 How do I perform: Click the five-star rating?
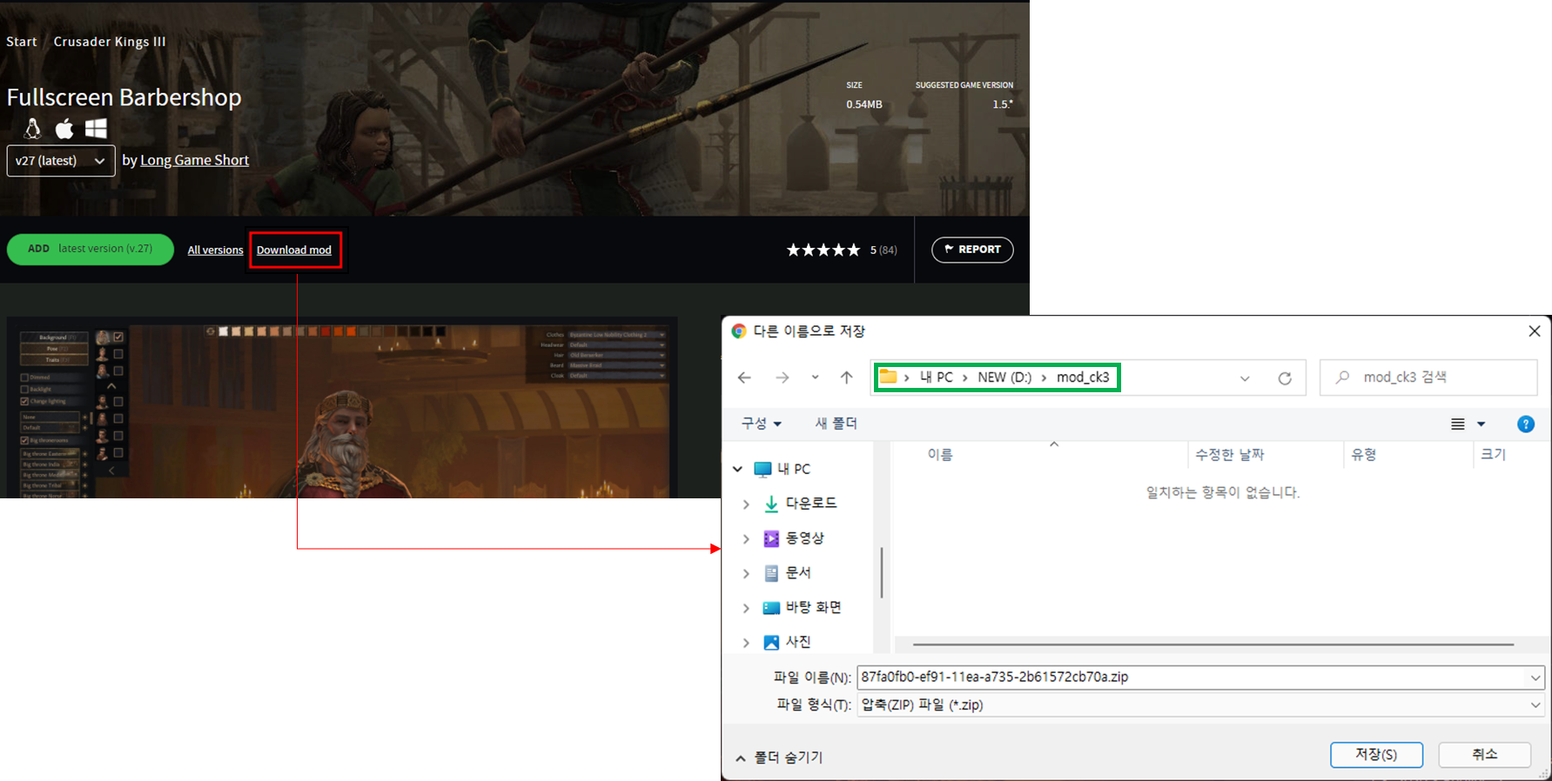point(823,250)
